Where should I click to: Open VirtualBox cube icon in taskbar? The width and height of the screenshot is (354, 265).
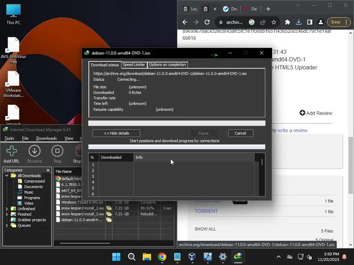point(192,257)
